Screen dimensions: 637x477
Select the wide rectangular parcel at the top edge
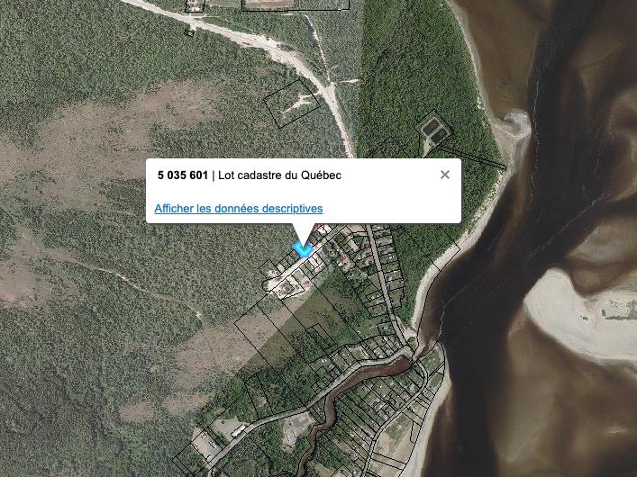click(x=296, y=4)
